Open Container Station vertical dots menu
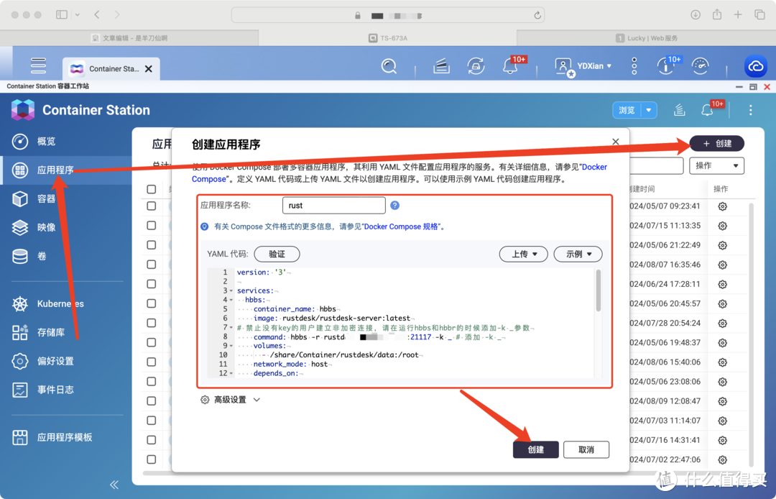 click(751, 110)
